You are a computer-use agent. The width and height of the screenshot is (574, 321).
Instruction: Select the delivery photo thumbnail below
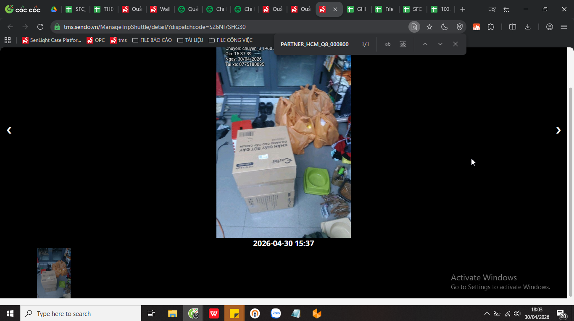coord(54,273)
